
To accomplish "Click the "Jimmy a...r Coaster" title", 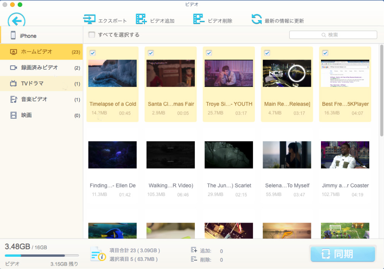I will click(x=345, y=186).
